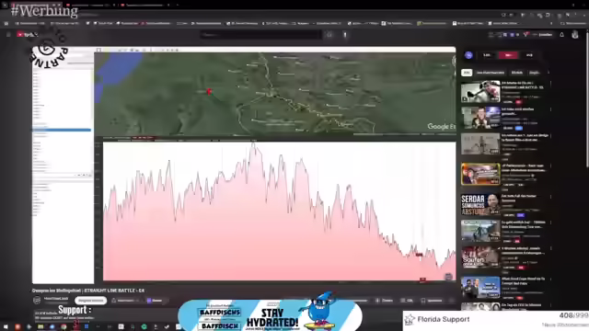This screenshot has width=589, height=331.
Task: Open the account avatar menu in the YouTube header
Action: click(575, 35)
